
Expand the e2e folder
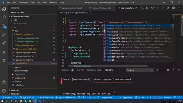(15, 20)
